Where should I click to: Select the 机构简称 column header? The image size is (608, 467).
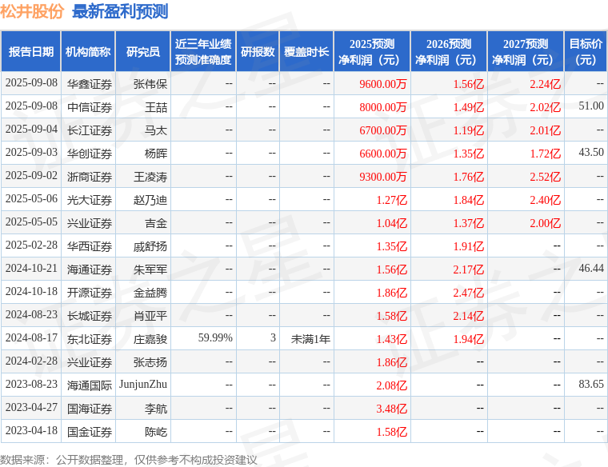[x=88, y=51]
